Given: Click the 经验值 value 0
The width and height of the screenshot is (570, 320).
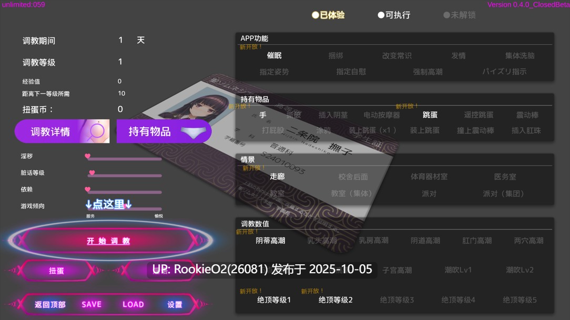Looking at the screenshot, I should [x=119, y=81].
